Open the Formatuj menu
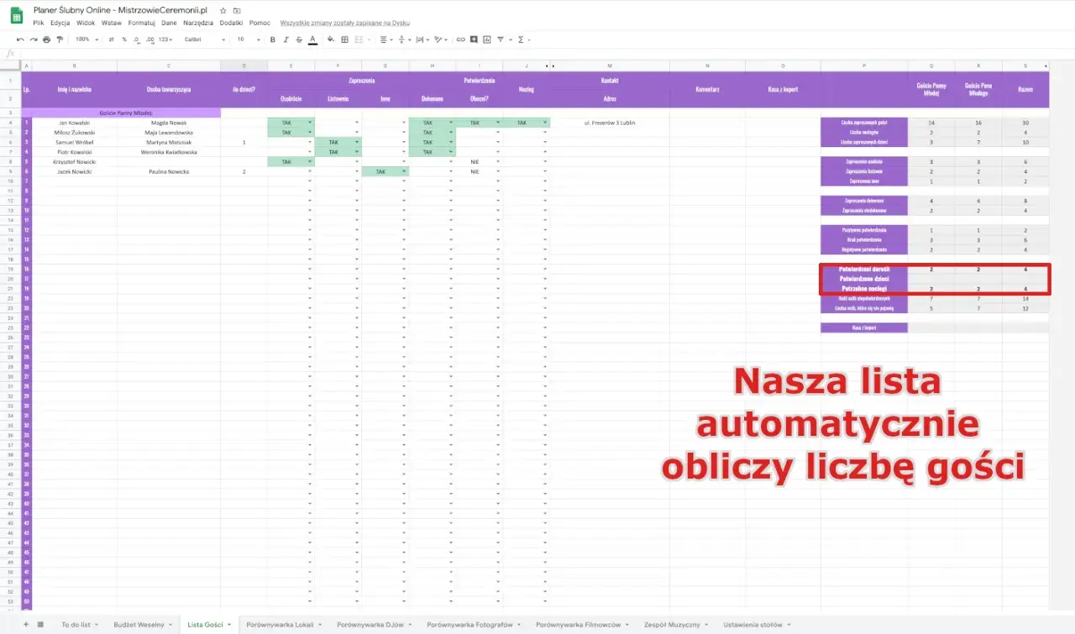 [x=142, y=23]
